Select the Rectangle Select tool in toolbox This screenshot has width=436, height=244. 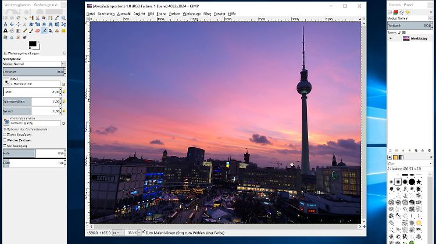(5, 18)
